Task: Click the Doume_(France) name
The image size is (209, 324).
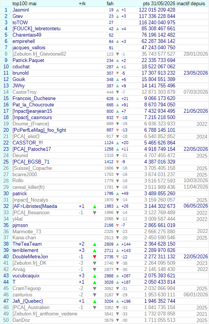Action: (x=31, y=124)
